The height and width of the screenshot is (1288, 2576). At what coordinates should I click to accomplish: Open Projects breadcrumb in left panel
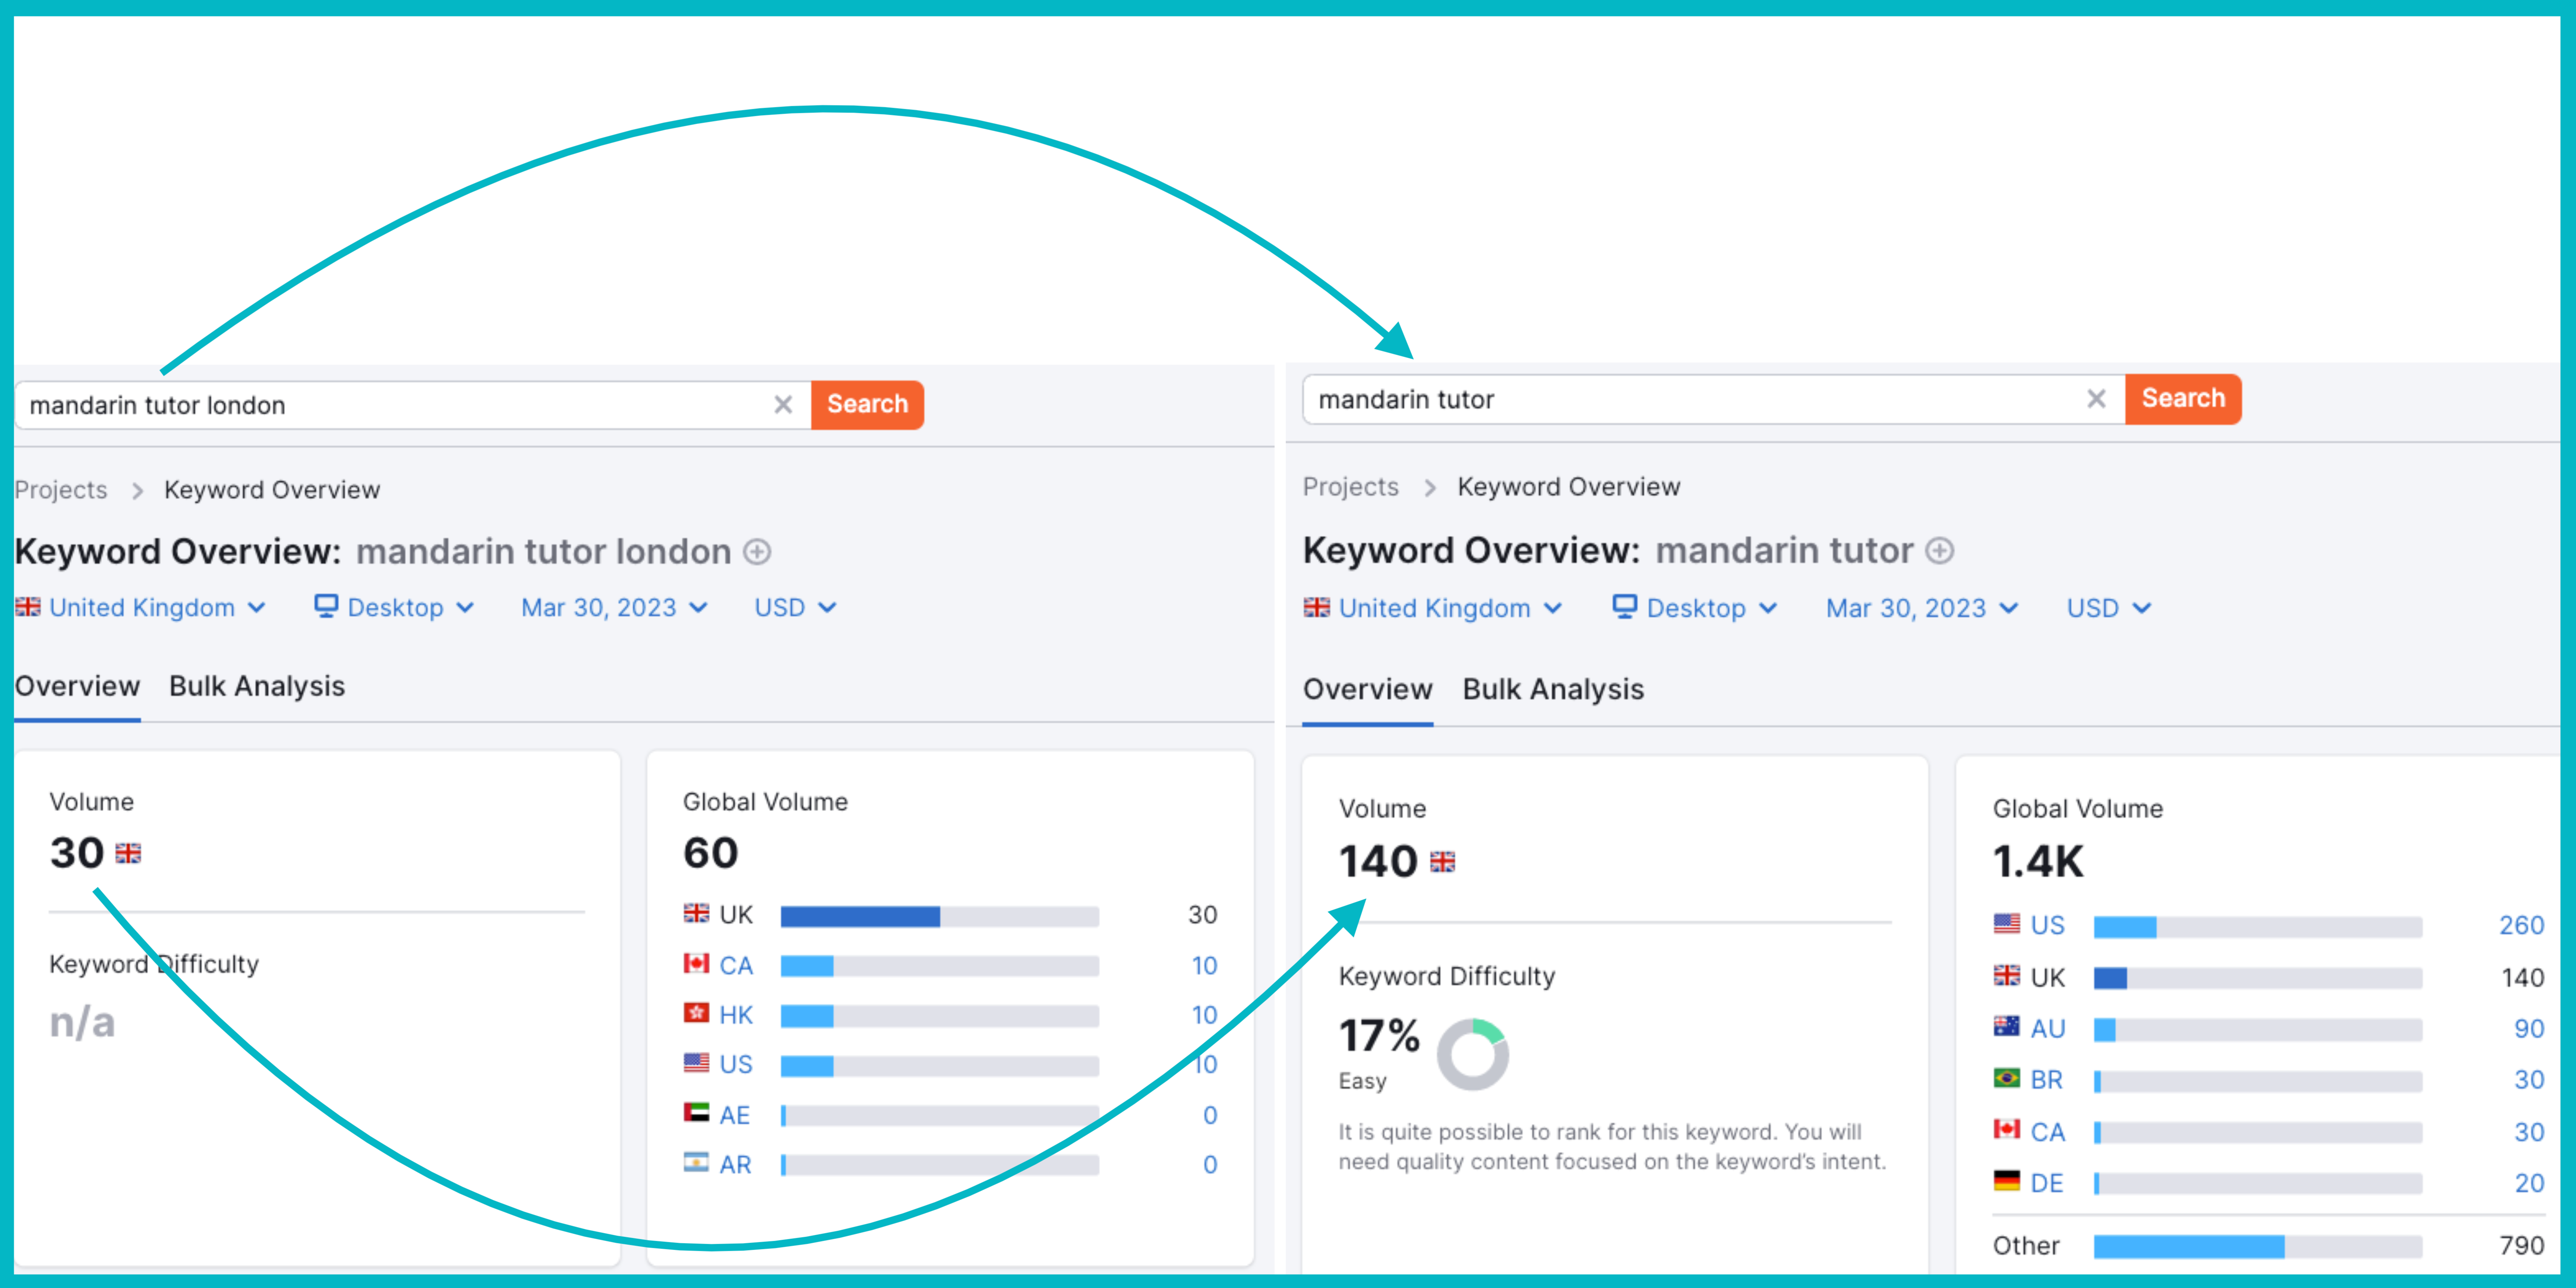[61, 490]
